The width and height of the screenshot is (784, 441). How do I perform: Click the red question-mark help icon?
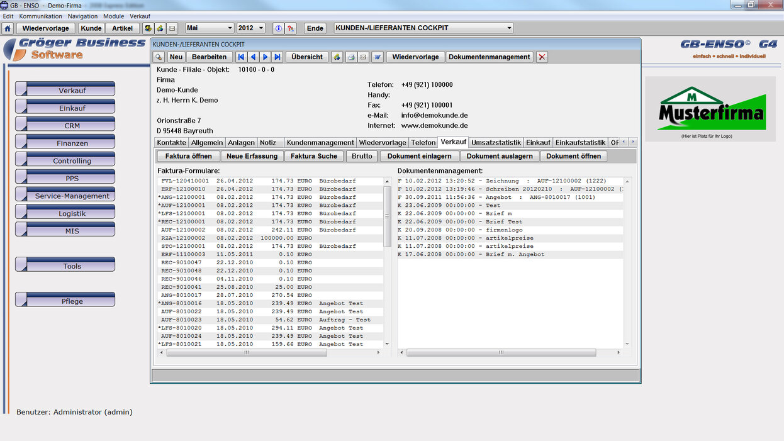coord(291,28)
